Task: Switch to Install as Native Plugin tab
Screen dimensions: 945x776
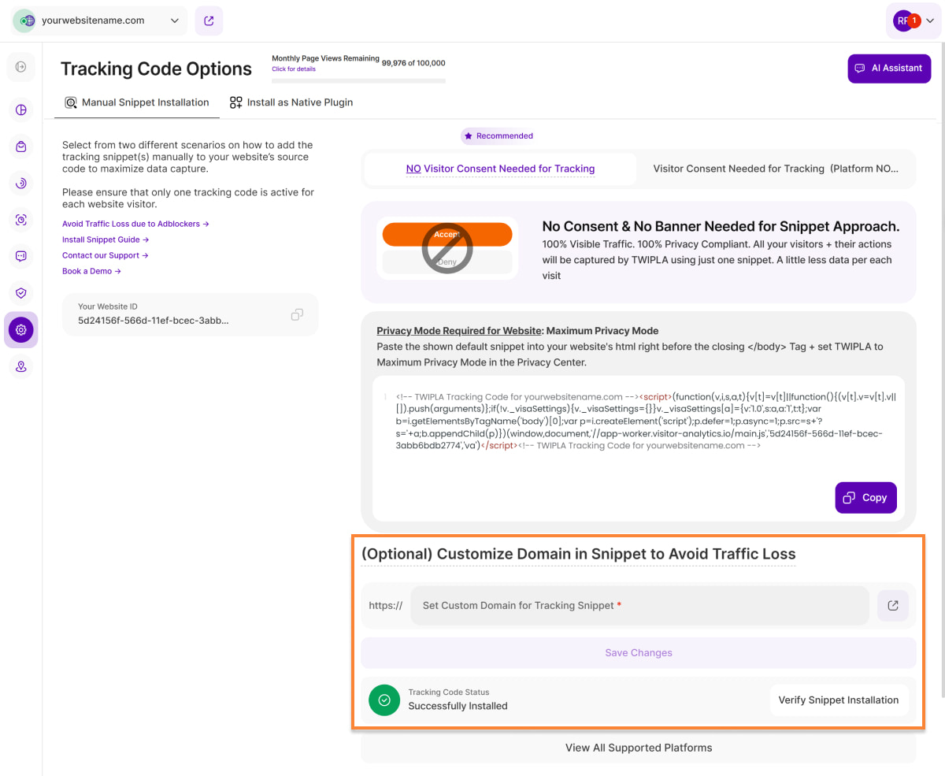Action: [291, 102]
